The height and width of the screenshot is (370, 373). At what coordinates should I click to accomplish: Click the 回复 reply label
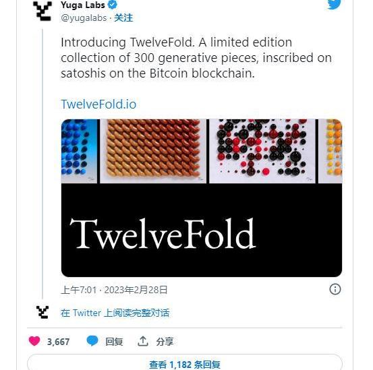coord(114,342)
